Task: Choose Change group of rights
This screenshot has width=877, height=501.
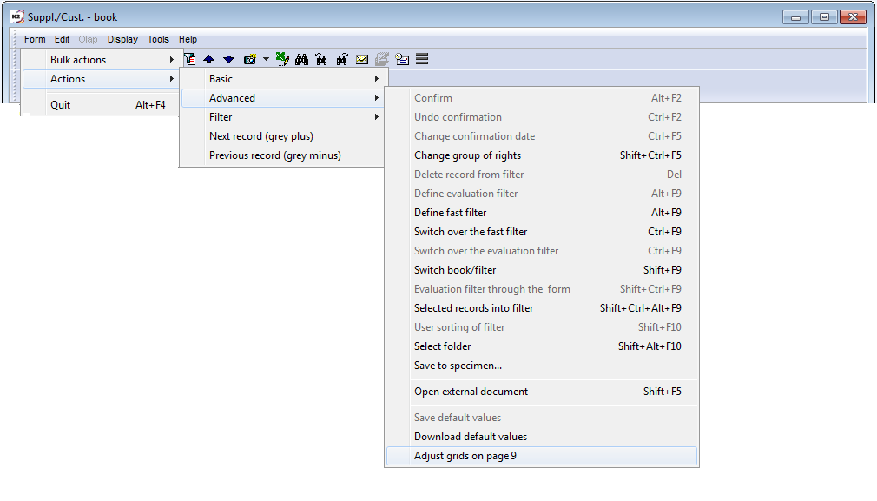Action: (x=542, y=155)
